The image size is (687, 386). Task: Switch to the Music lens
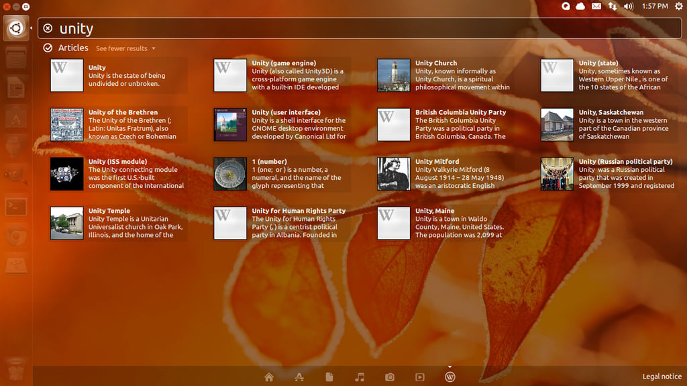point(360,377)
